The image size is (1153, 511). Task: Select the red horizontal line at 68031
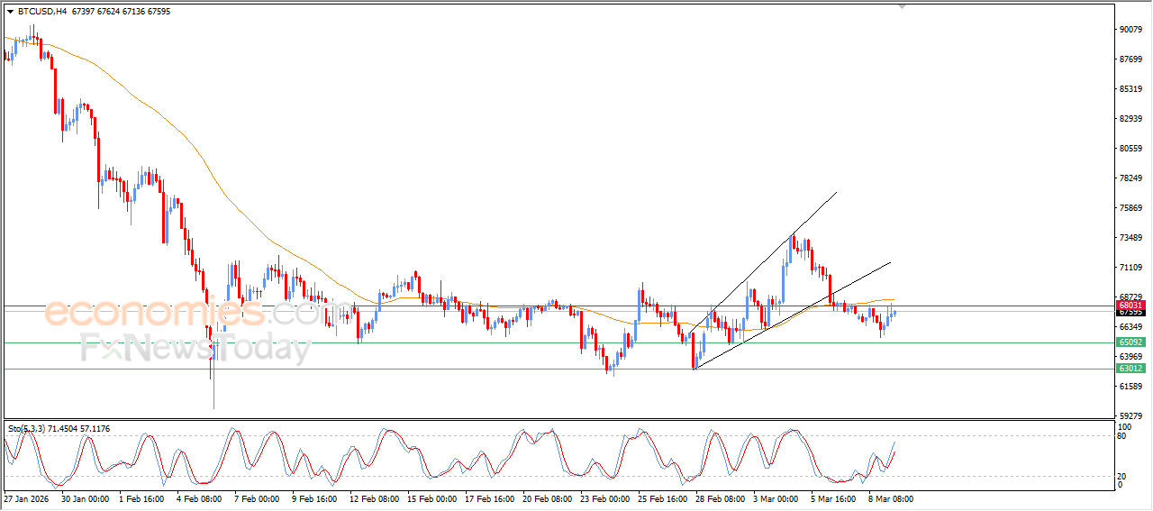[558, 306]
